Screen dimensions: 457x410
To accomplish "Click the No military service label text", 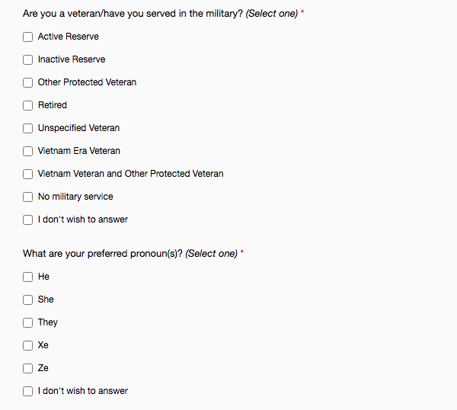I will point(75,197).
